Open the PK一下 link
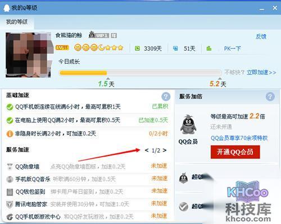The height and width of the screenshot is (224, 281). [232, 49]
